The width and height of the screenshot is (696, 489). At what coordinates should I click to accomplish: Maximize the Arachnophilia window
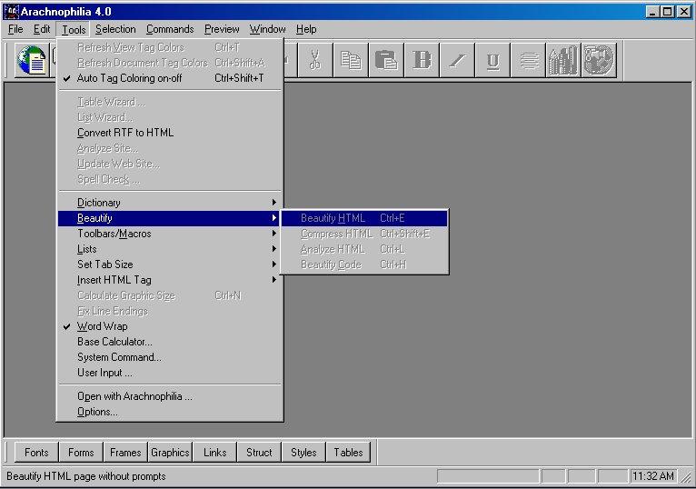tap(668, 12)
